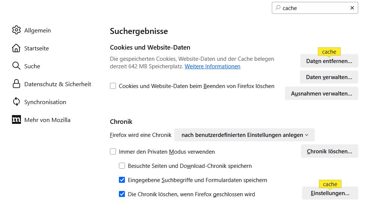Image resolution: width=390 pixels, height=213 pixels.
Task: Click the Datenschutz & Sicherheit lock icon
Action: (16, 84)
